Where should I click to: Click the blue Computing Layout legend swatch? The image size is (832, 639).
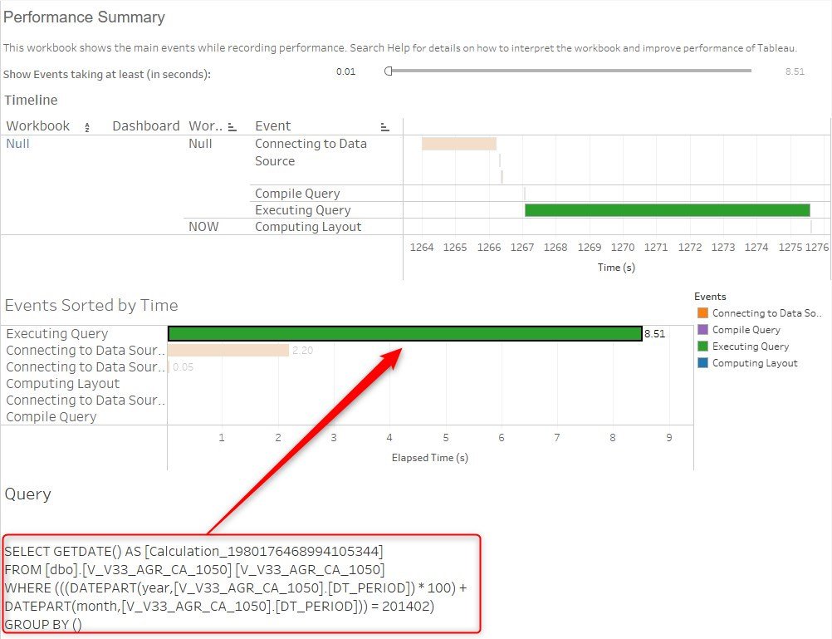pyautogui.click(x=702, y=363)
